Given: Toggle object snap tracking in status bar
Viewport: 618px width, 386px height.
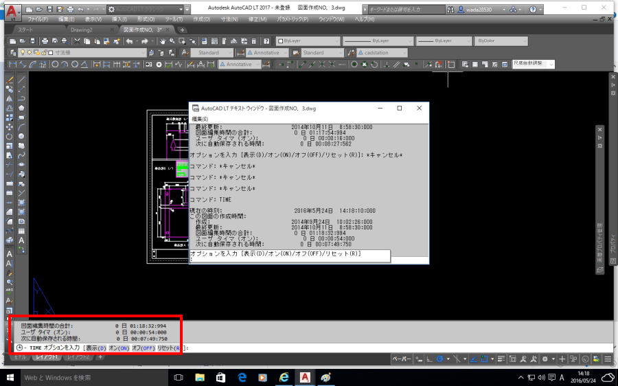Looking at the screenshot, I should [474, 359].
